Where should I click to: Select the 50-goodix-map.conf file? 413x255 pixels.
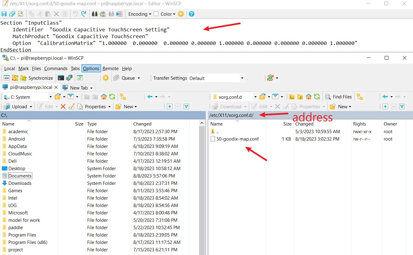(237, 139)
